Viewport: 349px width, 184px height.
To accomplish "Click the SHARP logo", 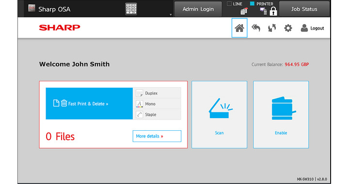I will [60, 28].
